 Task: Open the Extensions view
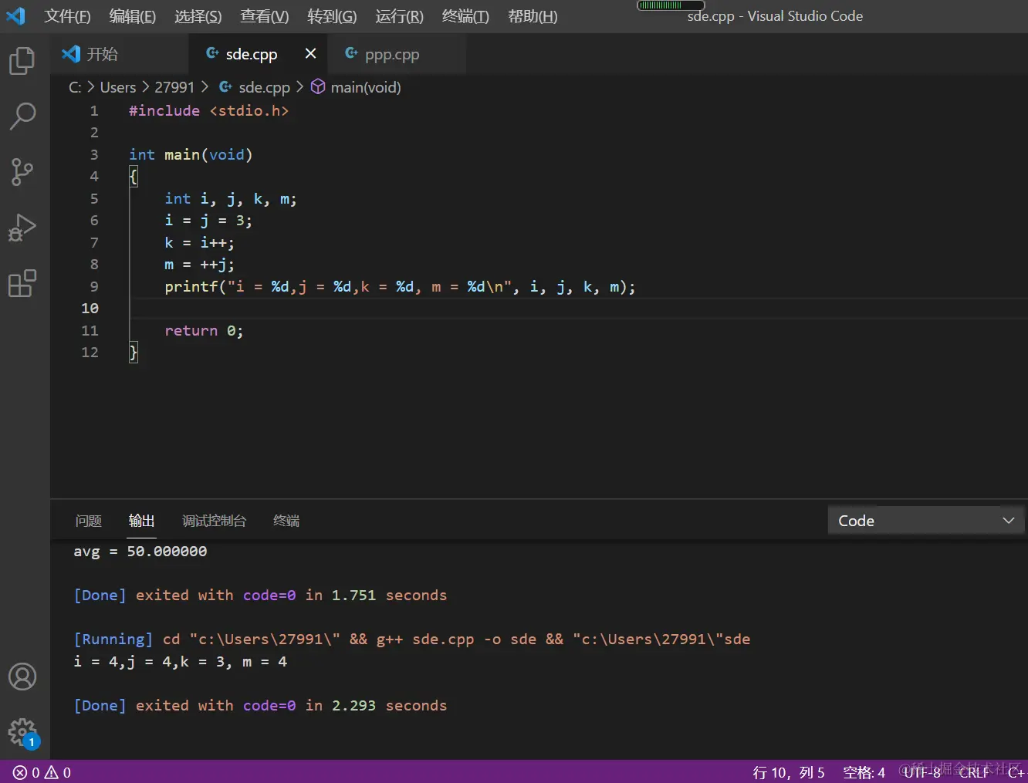(22, 283)
